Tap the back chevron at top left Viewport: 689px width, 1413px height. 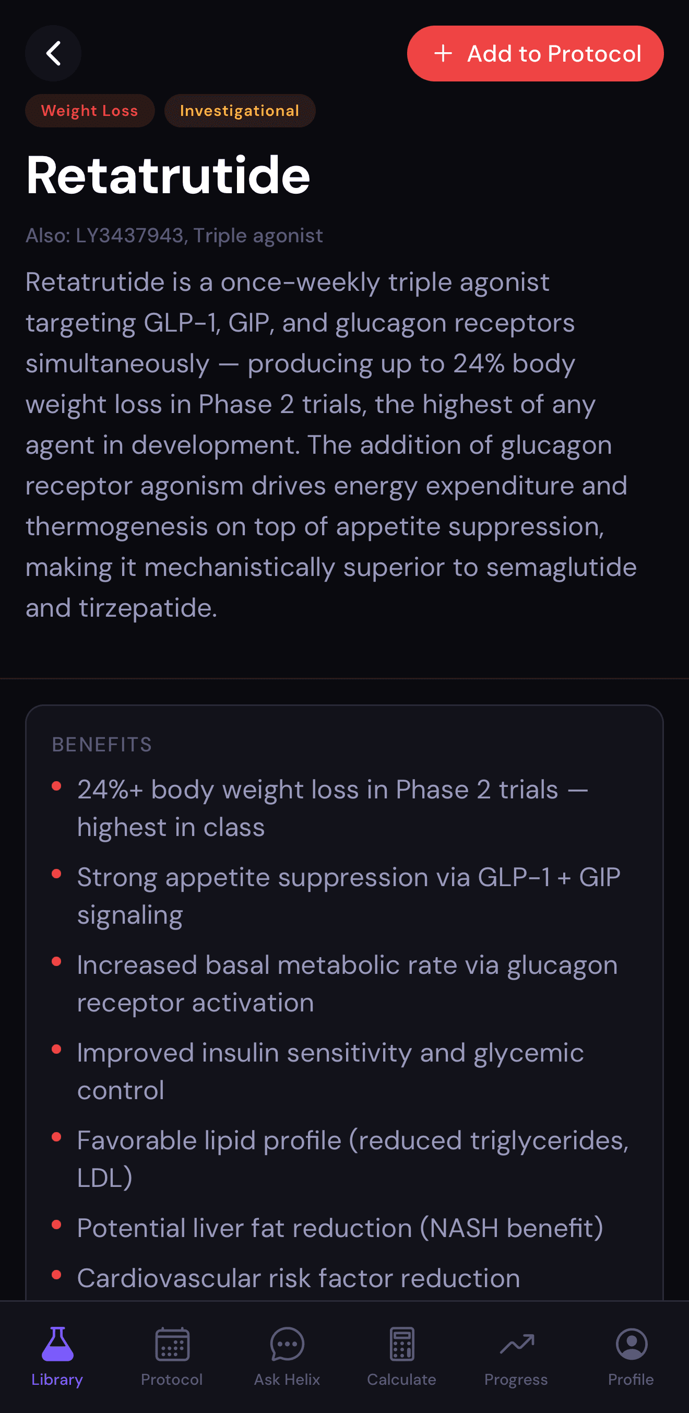click(53, 53)
